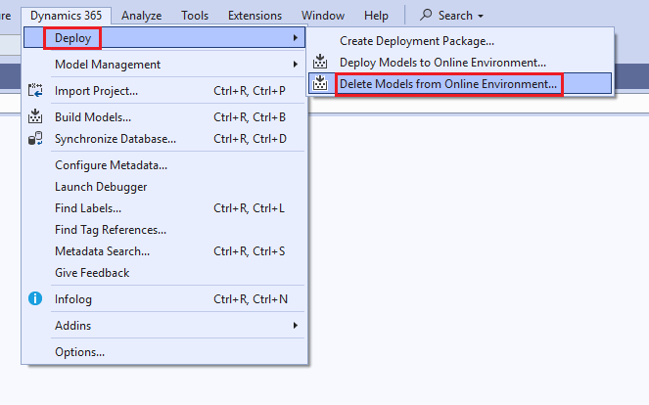Viewport: 649px width, 405px height.
Task: Choose Configure Metadata from the menu
Action: pos(111,165)
